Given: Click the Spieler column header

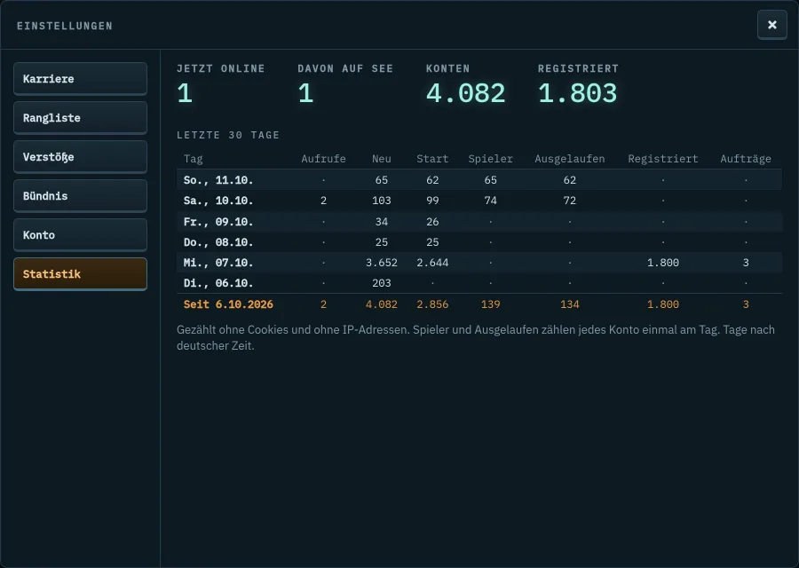Looking at the screenshot, I should [x=490, y=159].
